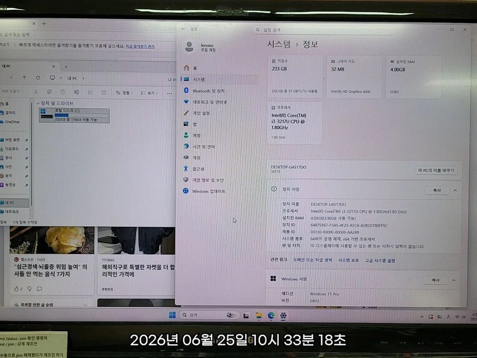Select 내 PC in Explorer sidebar
The image size is (477, 358).
[14, 202]
